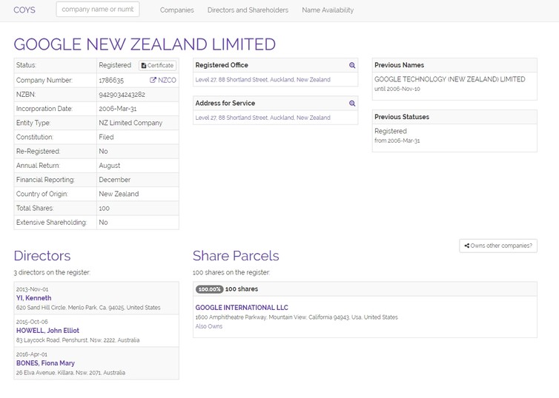Select the incorporation date 2006-Mar-31
The width and height of the screenshot is (559, 398).
118,109
